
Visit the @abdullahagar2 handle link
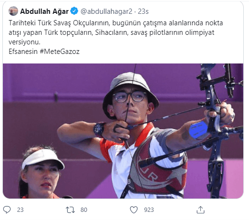pos(106,11)
